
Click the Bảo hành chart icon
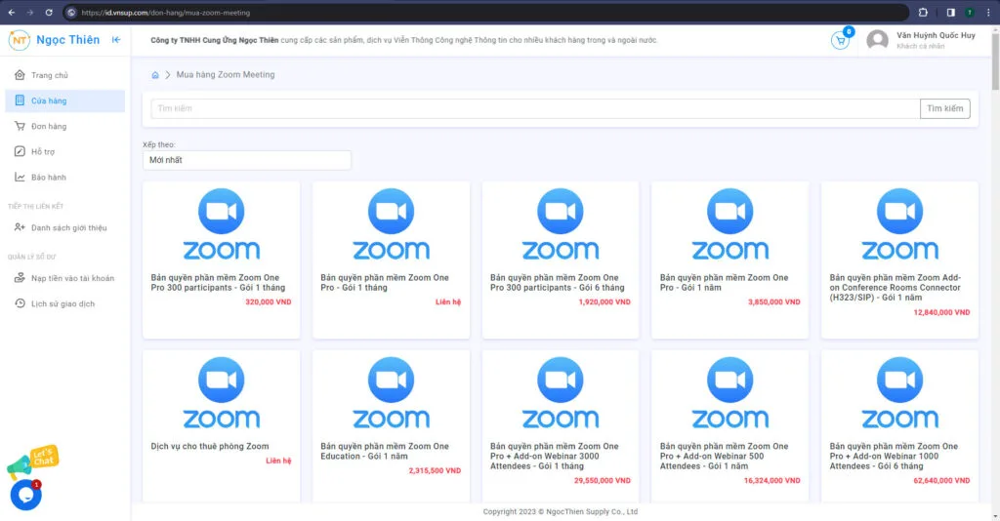tap(20, 177)
